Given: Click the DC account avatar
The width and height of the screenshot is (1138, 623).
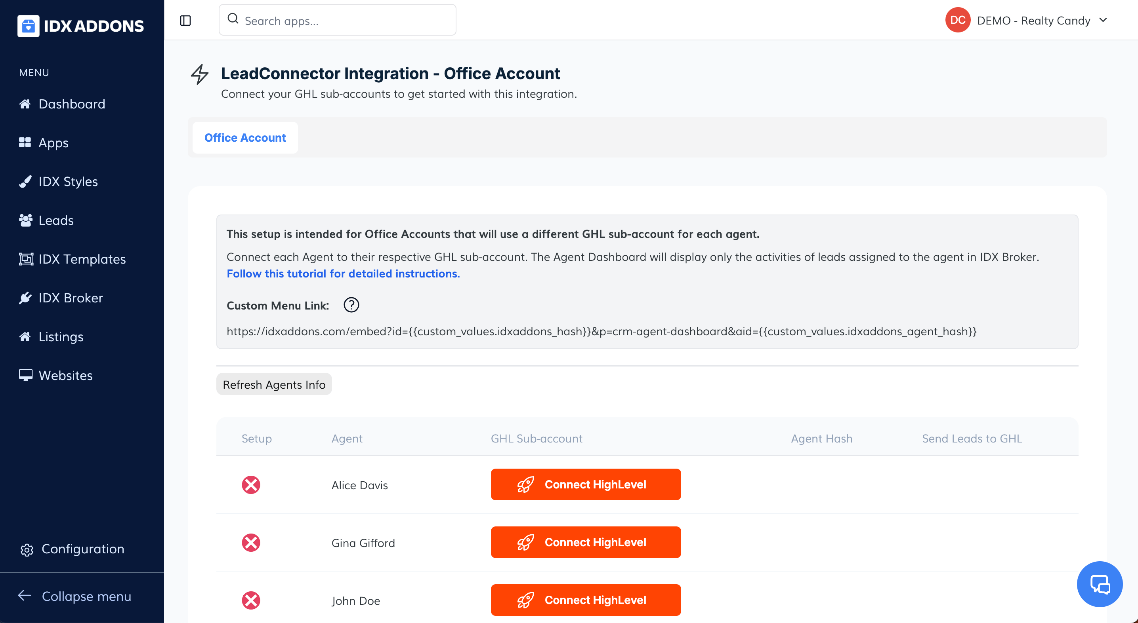Looking at the screenshot, I should pos(957,20).
